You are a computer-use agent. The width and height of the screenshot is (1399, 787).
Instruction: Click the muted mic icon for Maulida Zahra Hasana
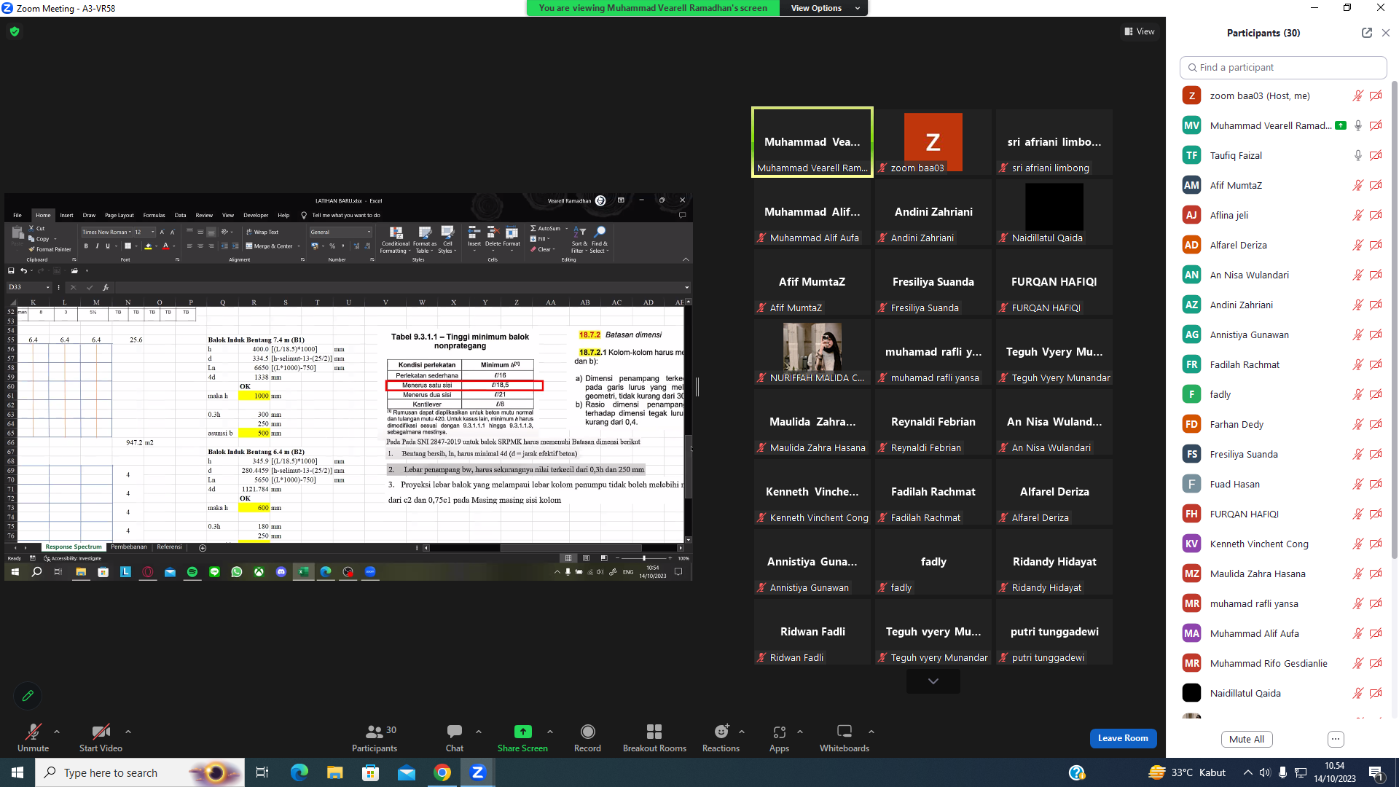(1357, 573)
